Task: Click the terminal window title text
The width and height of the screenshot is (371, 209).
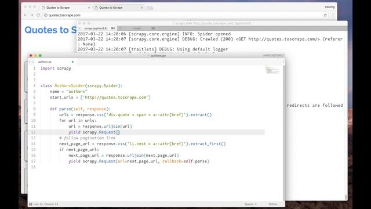Action: tap(212, 23)
